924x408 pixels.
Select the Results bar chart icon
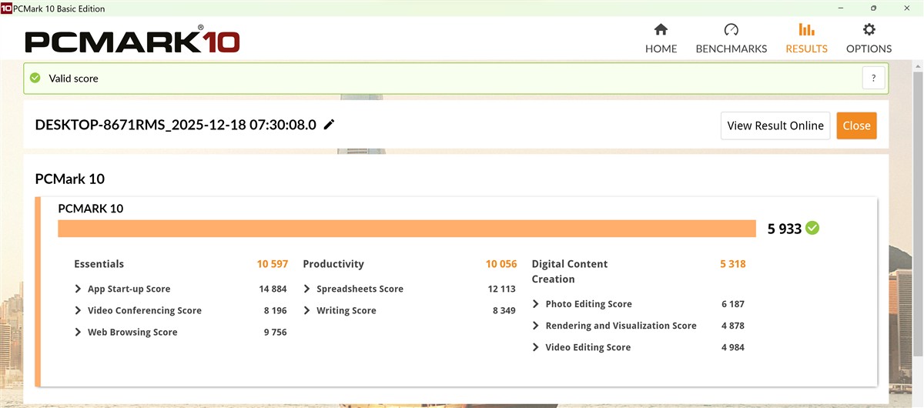[806, 30]
